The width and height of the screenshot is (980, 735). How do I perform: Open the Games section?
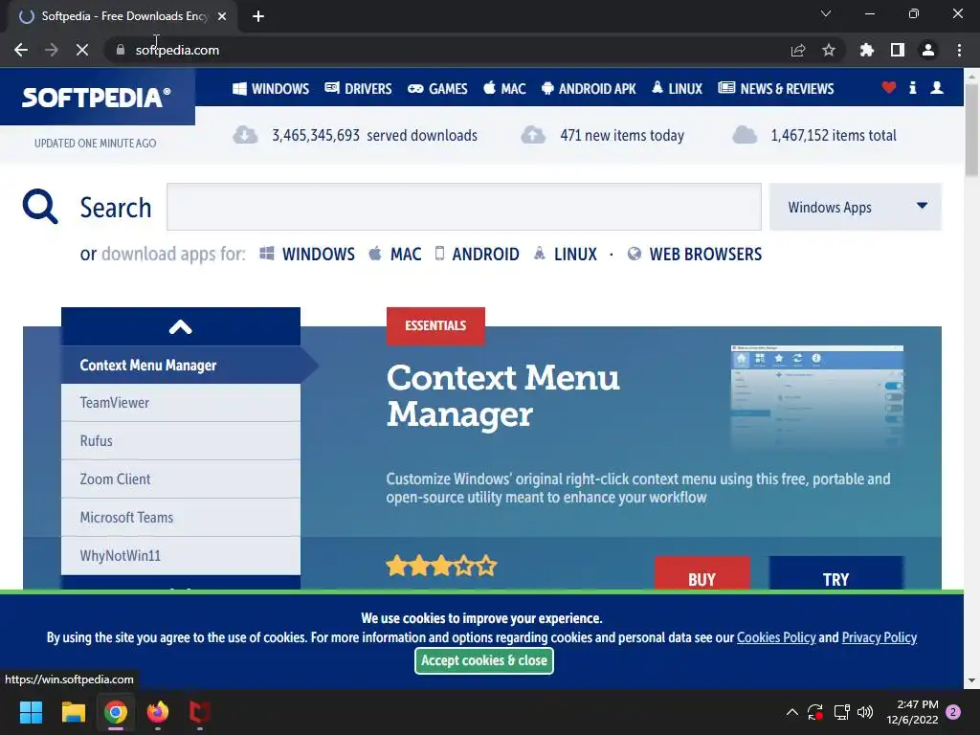437,89
